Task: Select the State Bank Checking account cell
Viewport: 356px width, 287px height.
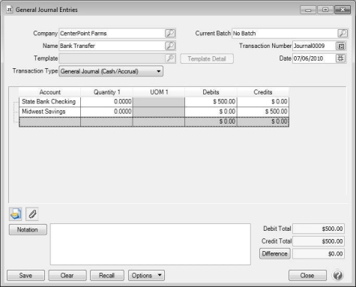Action: click(x=49, y=102)
